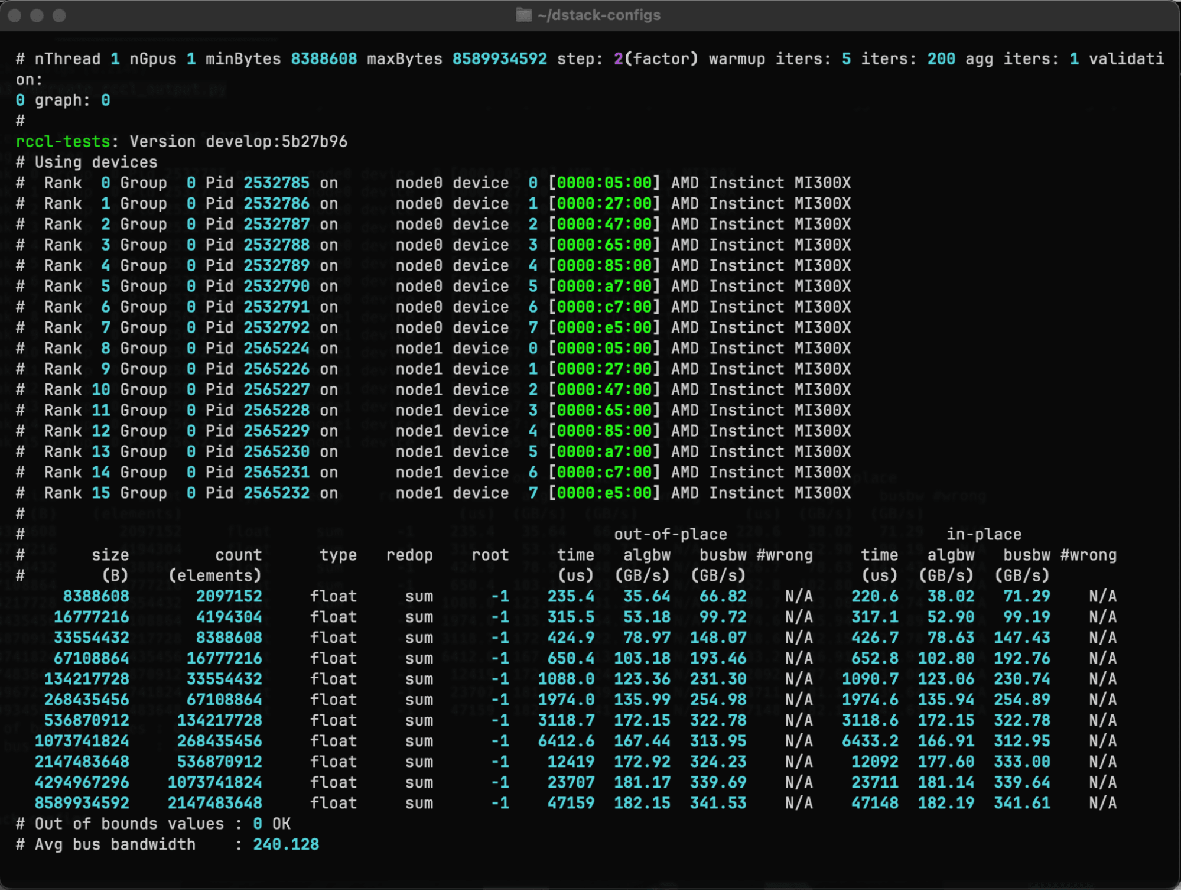Click average bus bandwidth value 240.128
Image resolution: width=1181 pixels, height=891 pixels.
click(x=286, y=845)
